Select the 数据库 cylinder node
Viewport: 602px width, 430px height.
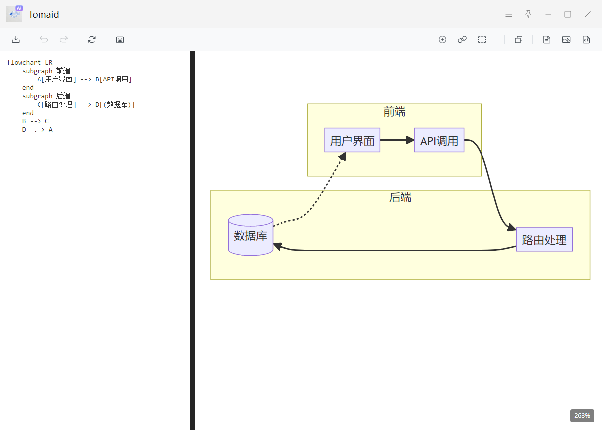click(250, 235)
